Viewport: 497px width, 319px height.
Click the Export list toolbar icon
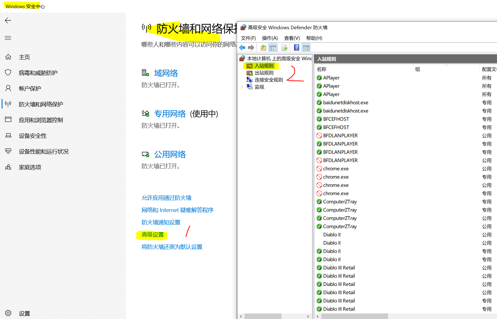(285, 48)
